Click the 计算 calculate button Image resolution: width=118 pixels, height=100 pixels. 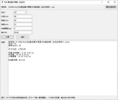[x=7, y=37]
